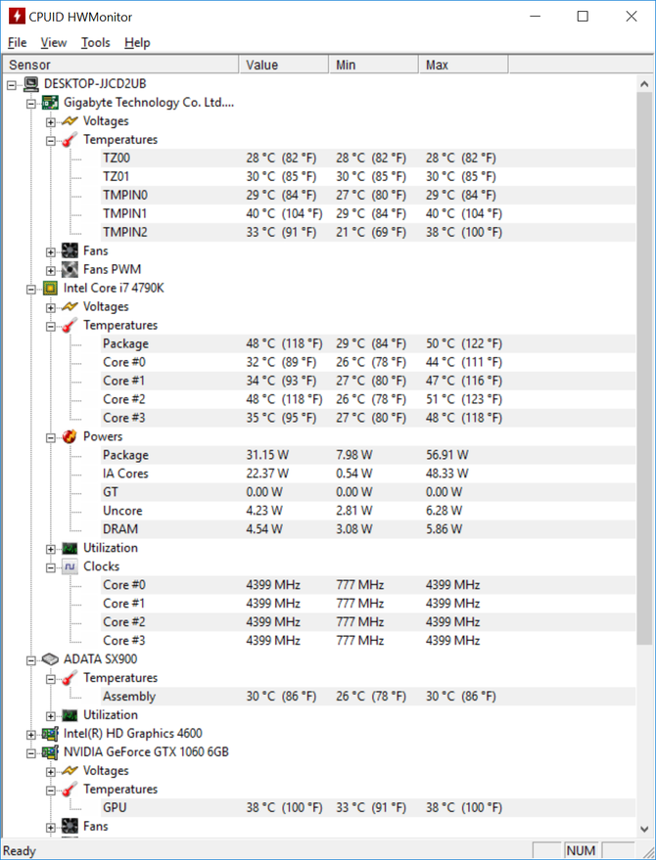This screenshot has width=656, height=860.
Task: Select the CPU Package temperature row
Action: pos(368,343)
